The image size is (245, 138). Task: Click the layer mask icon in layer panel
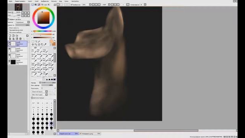coord(27,36)
